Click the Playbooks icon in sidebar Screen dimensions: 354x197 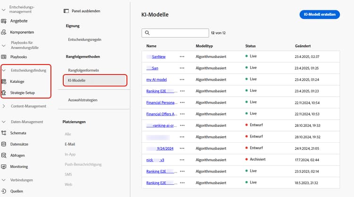[4, 57]
